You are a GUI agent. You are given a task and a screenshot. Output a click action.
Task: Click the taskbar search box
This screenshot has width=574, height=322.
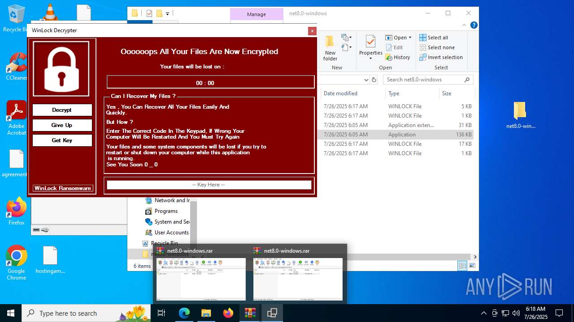point(86,313)
